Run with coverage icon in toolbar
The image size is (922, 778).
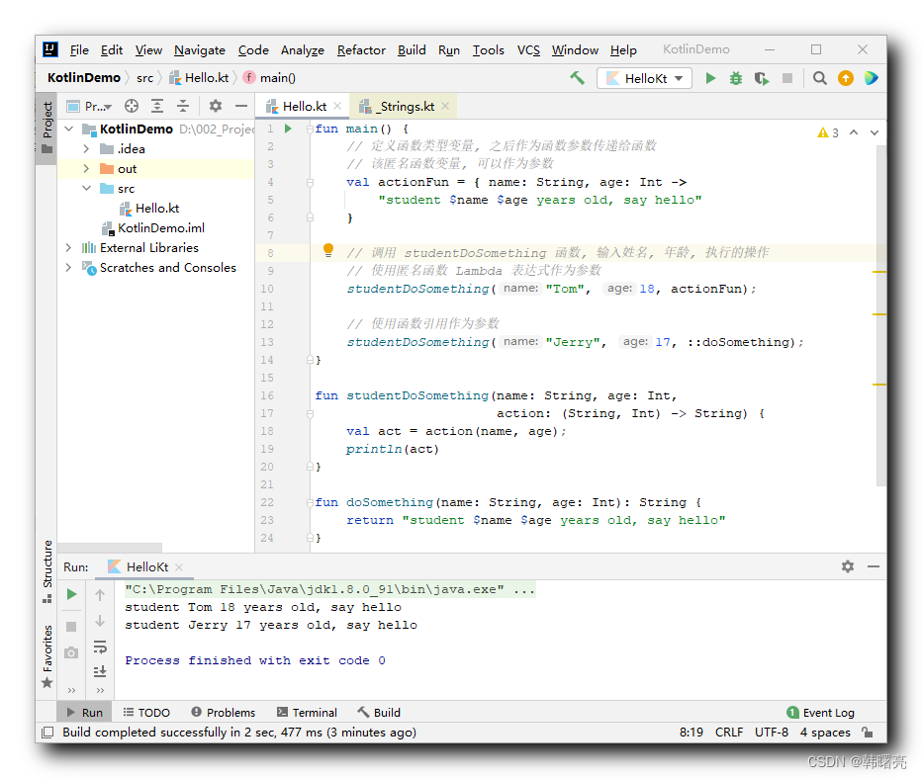[762, 78]
